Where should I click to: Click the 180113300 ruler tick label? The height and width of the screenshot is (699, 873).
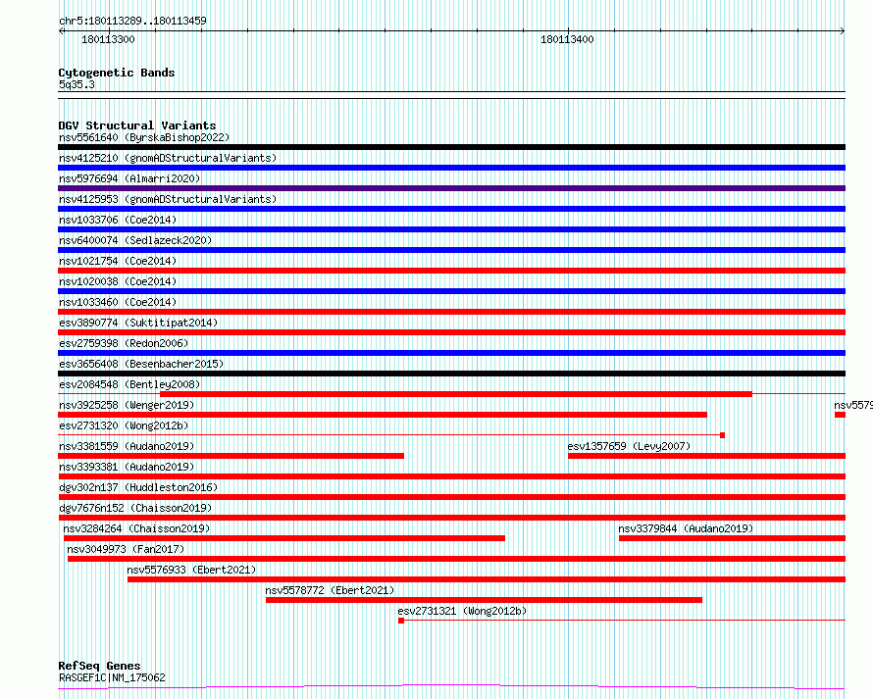(108, 39)
